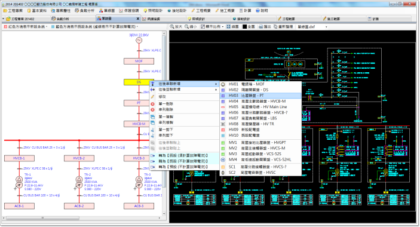Image resolution: width=420 pixels, height=227 pixels.
Task: Click the HVCB-1 block in diagram
Action: click(x=19, y=158)
